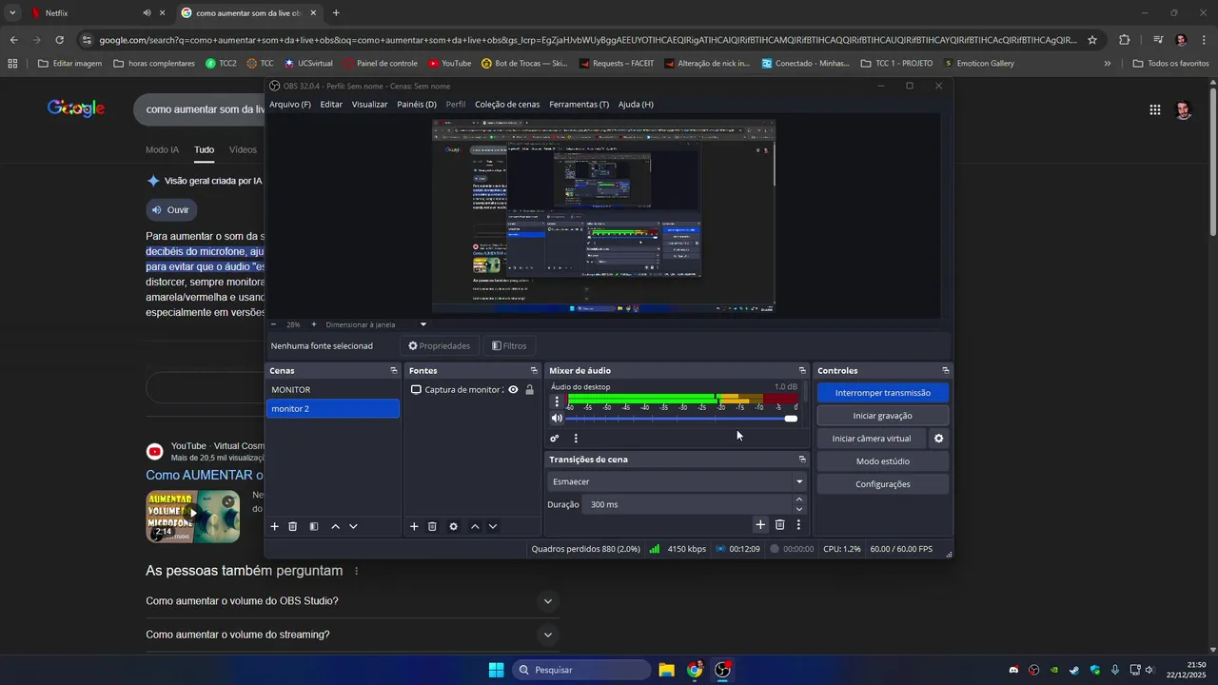Open source properties gear in Fontes panel
Image resolution: width=1218 pixels, height=685 pixels.
pyautogui.click(x=454, y=526)
